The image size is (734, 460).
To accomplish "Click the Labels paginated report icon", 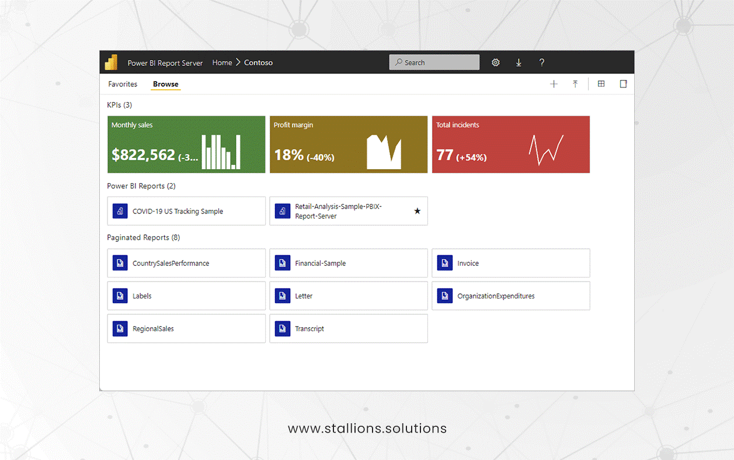I will click(x=120, y=296).
